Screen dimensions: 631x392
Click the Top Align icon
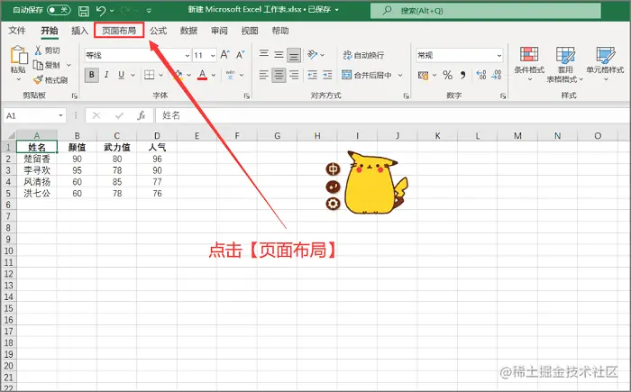pos(263,54)
